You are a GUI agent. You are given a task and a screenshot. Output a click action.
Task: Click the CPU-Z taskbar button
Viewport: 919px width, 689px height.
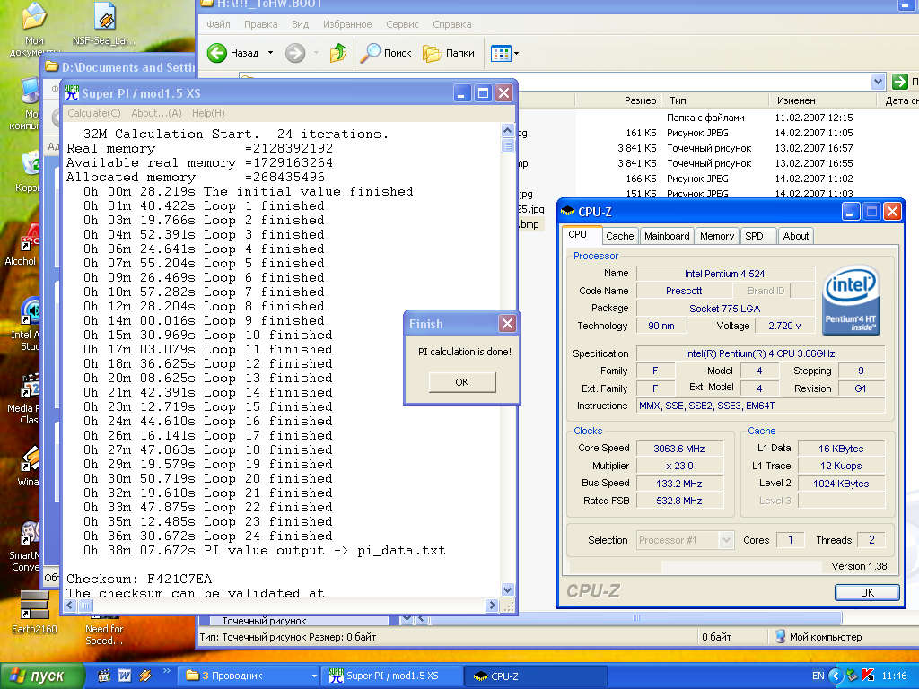point(535,676)
